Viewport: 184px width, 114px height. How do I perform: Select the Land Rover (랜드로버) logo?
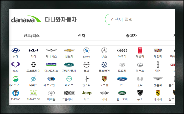point(122,93)
